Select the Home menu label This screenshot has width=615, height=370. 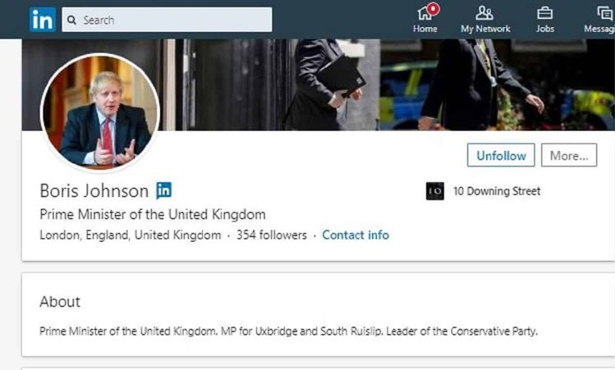click(x=425, y=29)
